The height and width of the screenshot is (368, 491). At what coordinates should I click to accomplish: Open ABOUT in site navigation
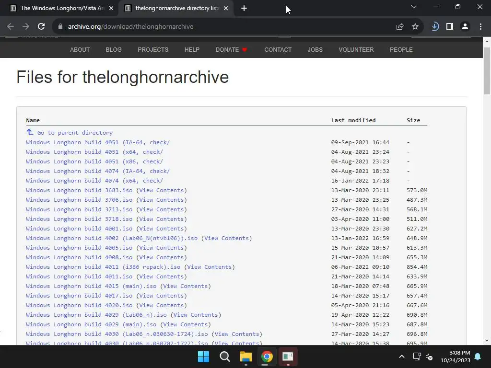coord(80,50)
